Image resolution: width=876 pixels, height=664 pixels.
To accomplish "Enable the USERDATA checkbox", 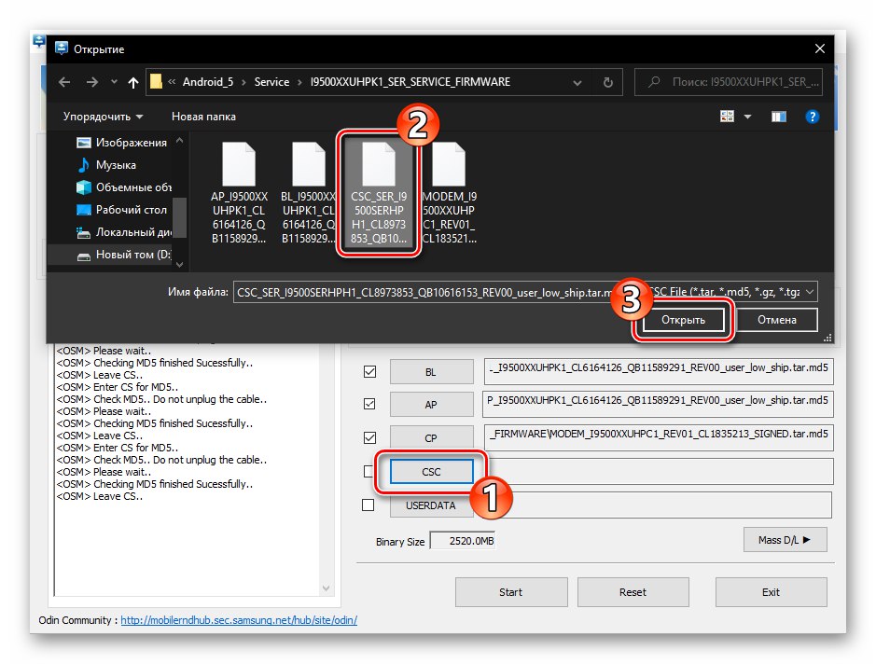I will [369, 505].
